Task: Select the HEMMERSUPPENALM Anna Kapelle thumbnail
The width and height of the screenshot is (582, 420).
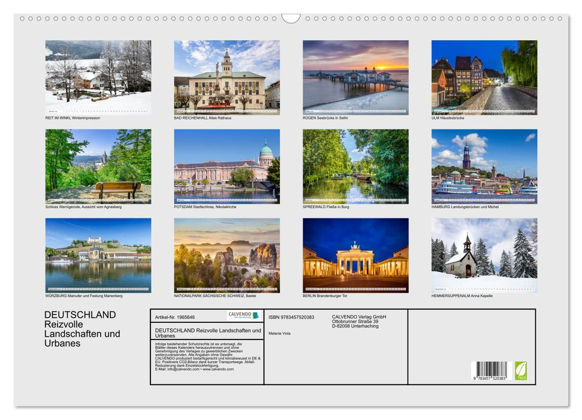Action: (x=484, y=253)
